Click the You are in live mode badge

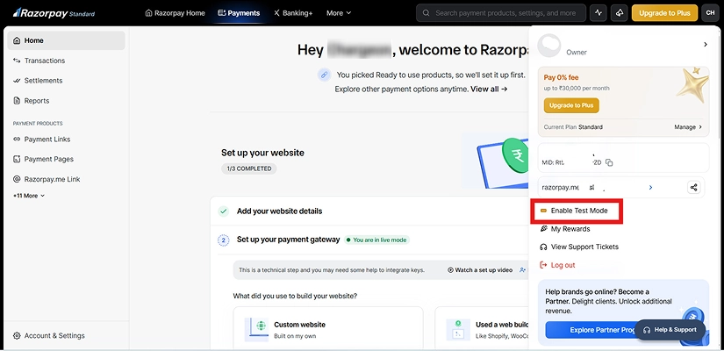(x=376, y=240)
